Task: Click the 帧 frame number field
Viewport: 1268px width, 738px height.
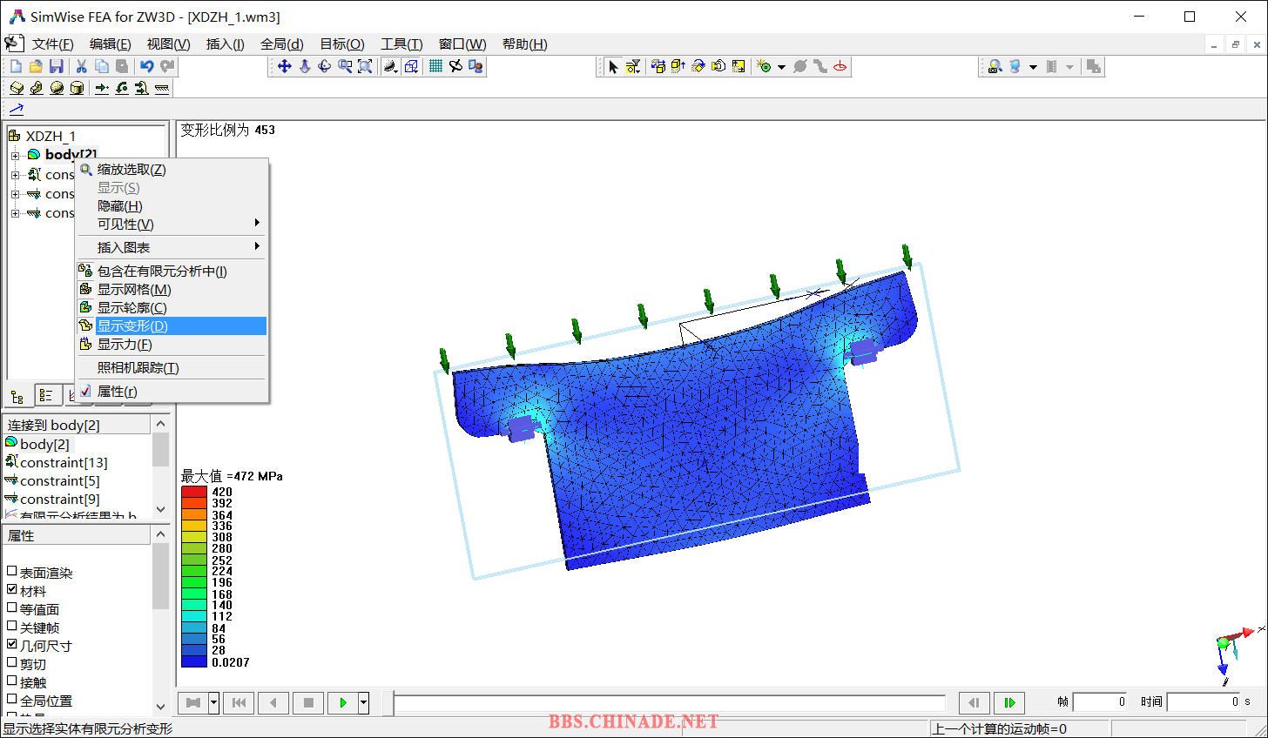Action: (x=1100, y=701)
